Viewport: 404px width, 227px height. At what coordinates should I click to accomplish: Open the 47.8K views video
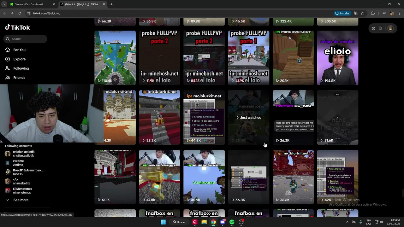[x=159, y=177]
